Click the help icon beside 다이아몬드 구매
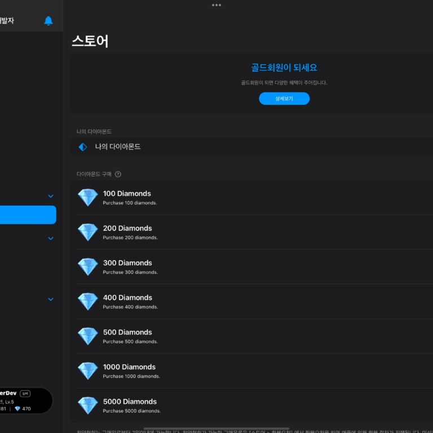Viewport: 433px width, 433px height. pos(118,174)
